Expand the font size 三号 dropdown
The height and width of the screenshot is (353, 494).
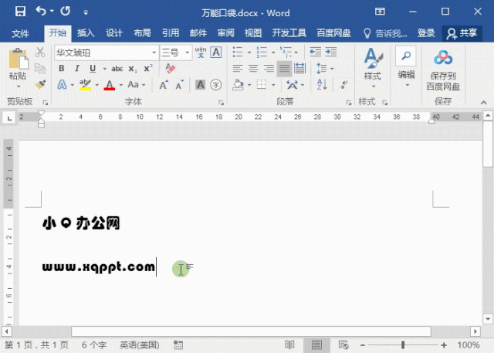click(185, 52)
